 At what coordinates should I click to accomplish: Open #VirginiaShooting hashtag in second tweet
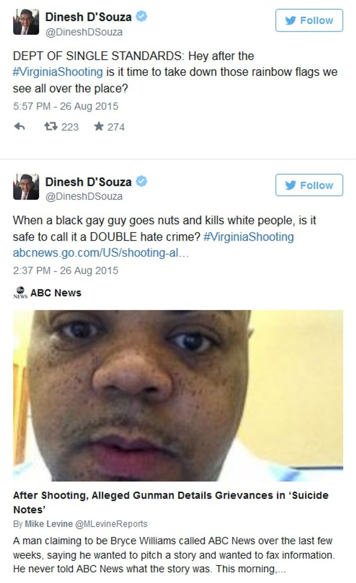click(248, 237)
